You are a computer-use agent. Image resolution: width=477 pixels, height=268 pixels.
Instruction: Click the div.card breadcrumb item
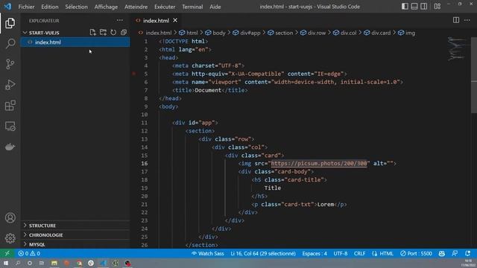377,33
